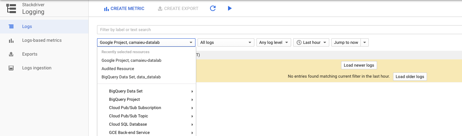Open the Last hour time range dropdown
This screenshot has height=136, width=462.
tap(311, 42)
